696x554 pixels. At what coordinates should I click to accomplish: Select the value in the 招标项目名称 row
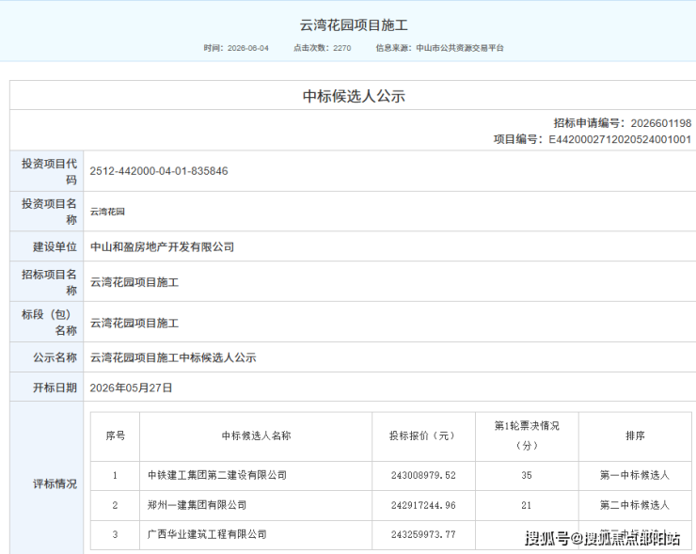pos(134,282)
